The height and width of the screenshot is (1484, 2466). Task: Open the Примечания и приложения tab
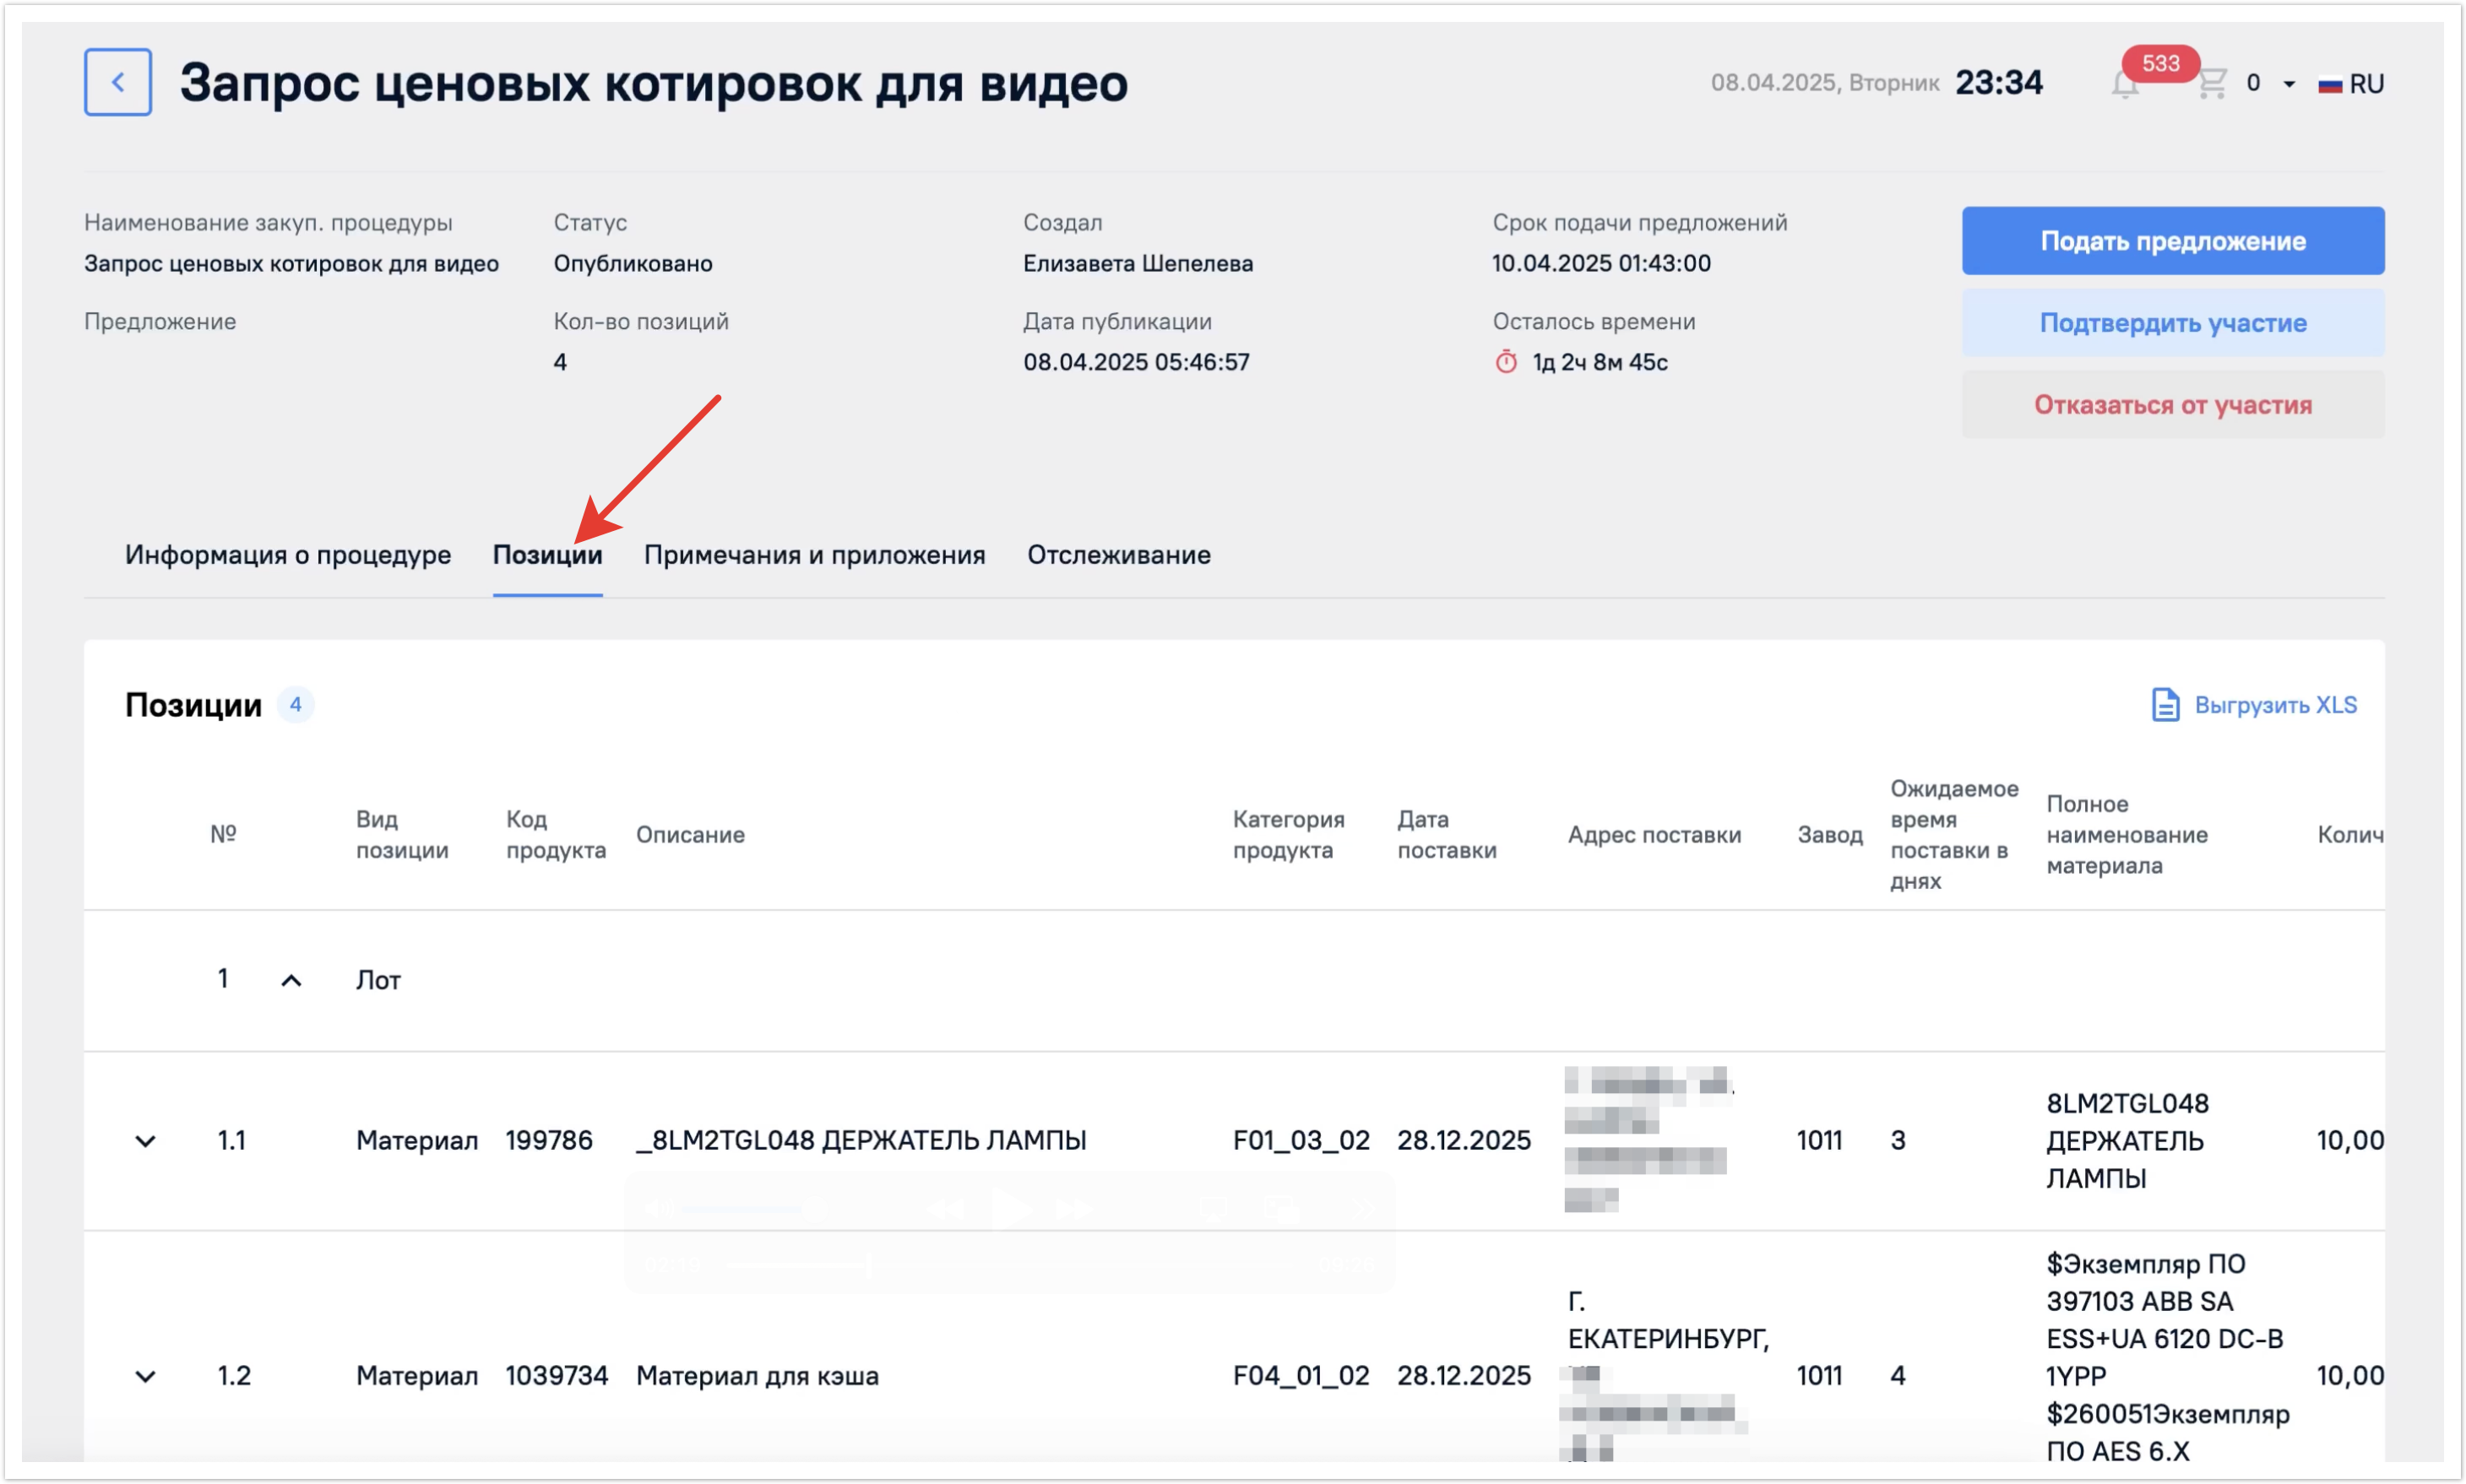pos(814,555)
